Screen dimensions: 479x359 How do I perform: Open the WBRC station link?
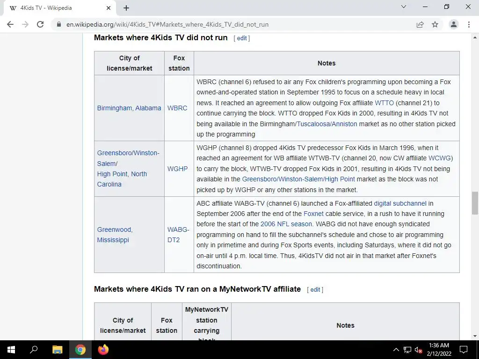tap(177, 108)
